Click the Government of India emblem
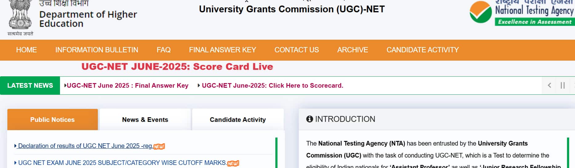 click(x=20, y=15)
